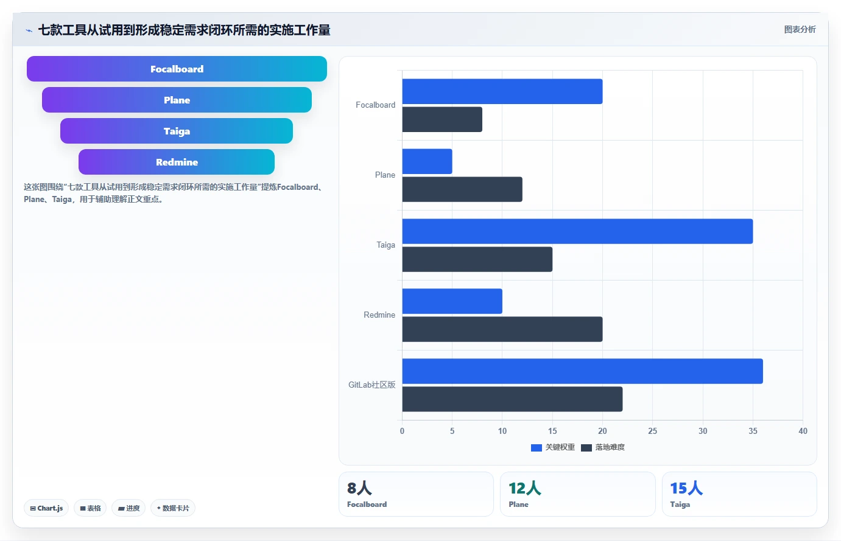Click the 进度 tag chip
The image size is (841, 541).
[x=128, y=508]
